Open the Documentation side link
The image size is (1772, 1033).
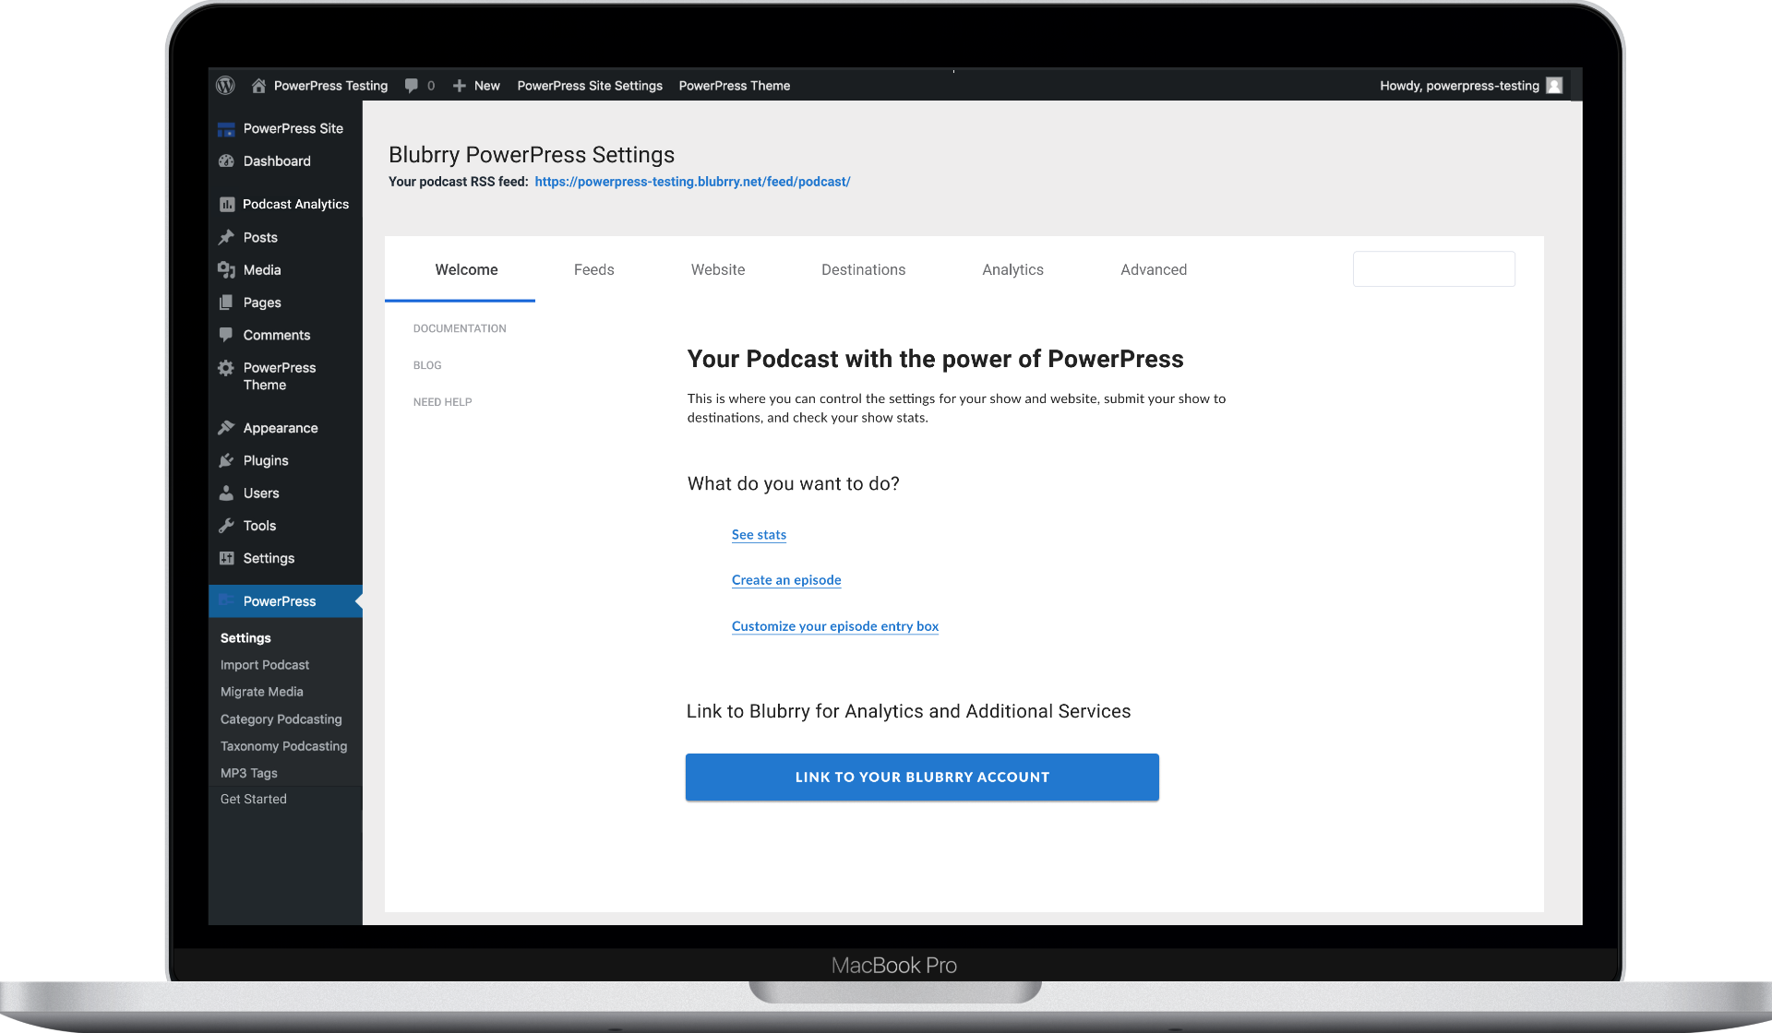[460, 328]
